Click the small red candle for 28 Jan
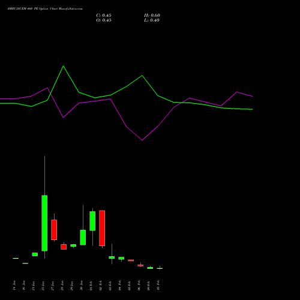Screen dimensions: 300x300 click(x=64, y=247)
